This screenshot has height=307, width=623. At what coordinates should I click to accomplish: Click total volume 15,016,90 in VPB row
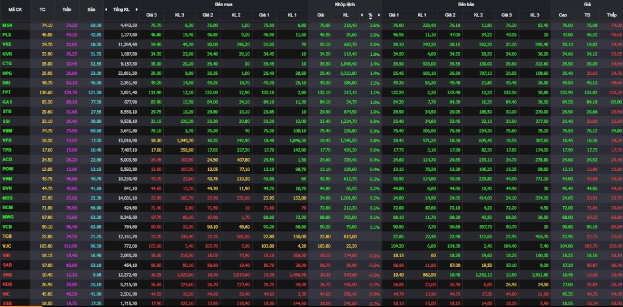pos(128,140)
